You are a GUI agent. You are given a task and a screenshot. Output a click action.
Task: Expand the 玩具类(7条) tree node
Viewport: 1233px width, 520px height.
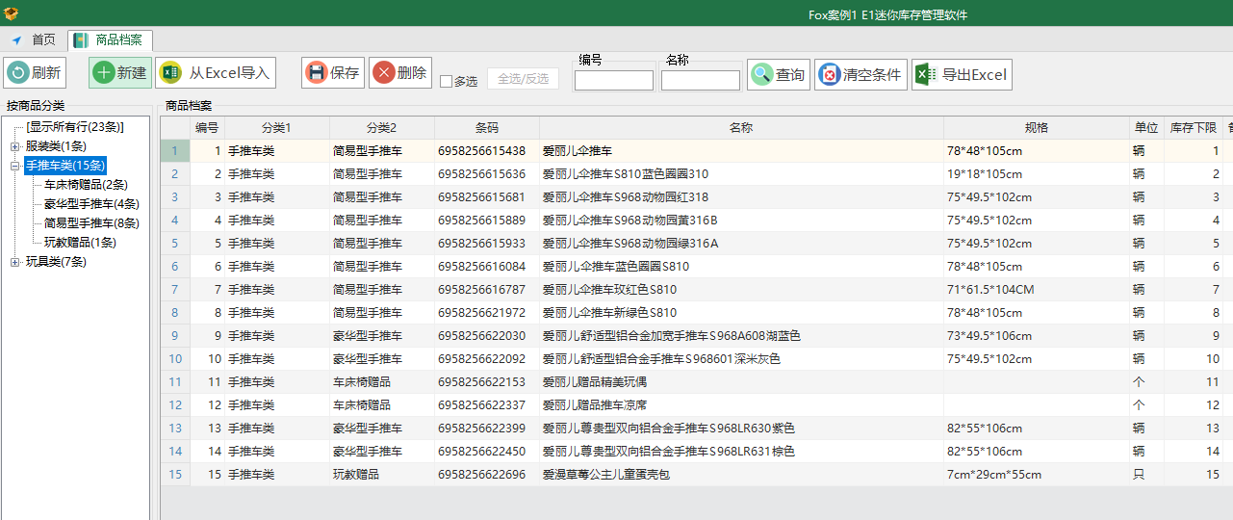pos(14,262)
